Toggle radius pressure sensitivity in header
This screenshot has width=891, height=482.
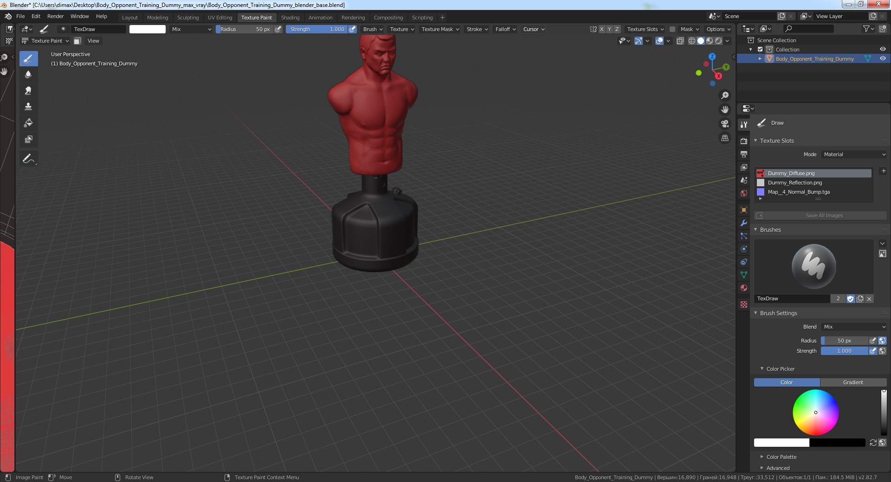click(278, 29)
